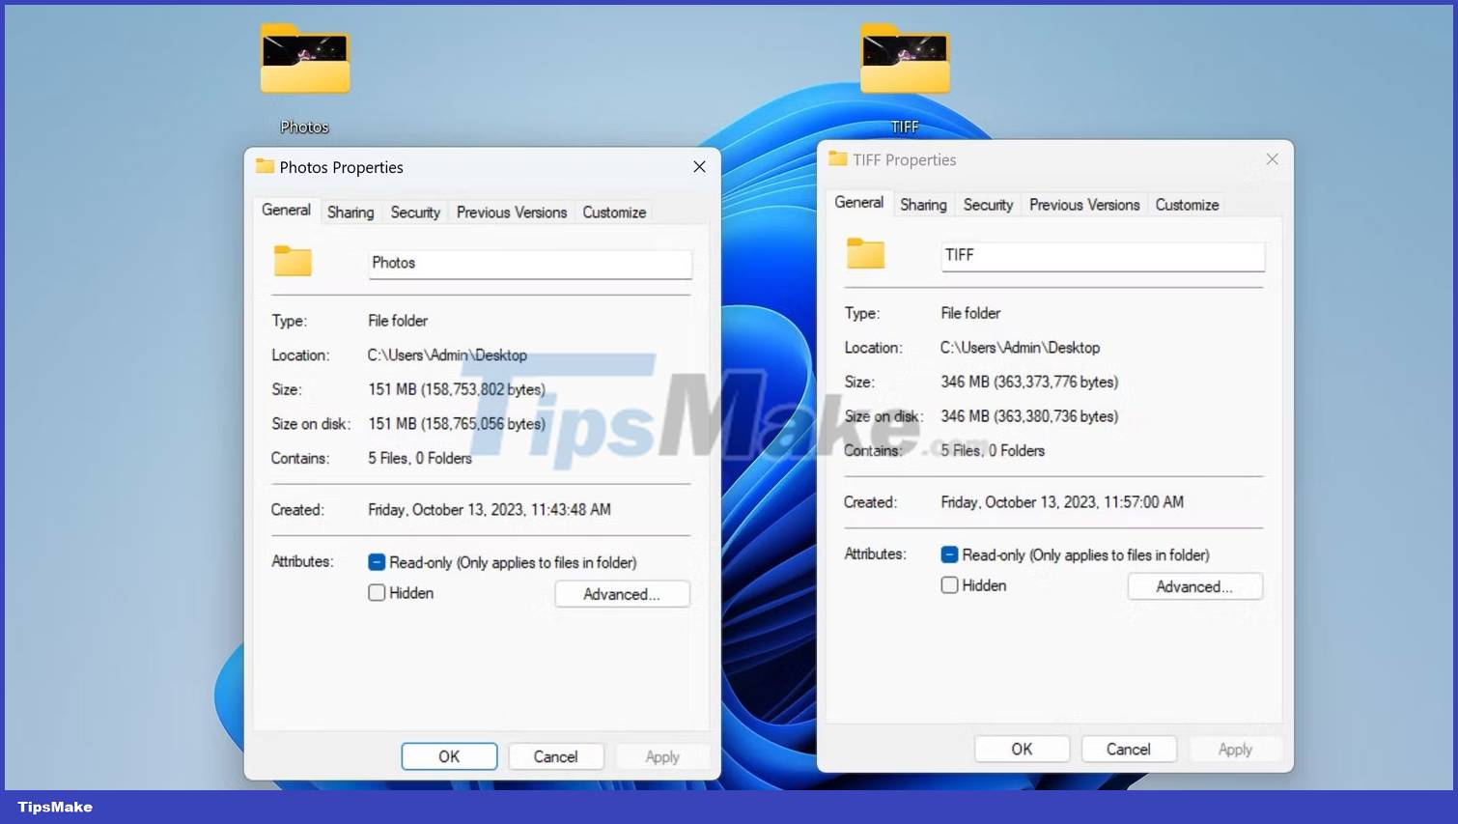Open Security tab in TIFF Properties
This screenshot has width=1458, height=824.
[988, 205]
